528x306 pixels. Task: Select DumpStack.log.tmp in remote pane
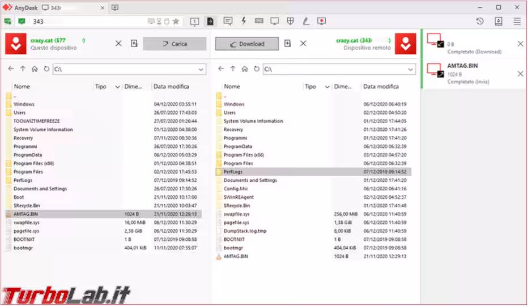click(313, 231)
